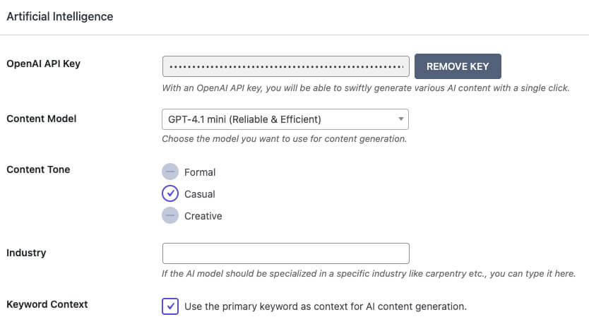The height and width of the screenshot is (324, 589).
Task: Click the Industry field label
Action: pos(26,253)
